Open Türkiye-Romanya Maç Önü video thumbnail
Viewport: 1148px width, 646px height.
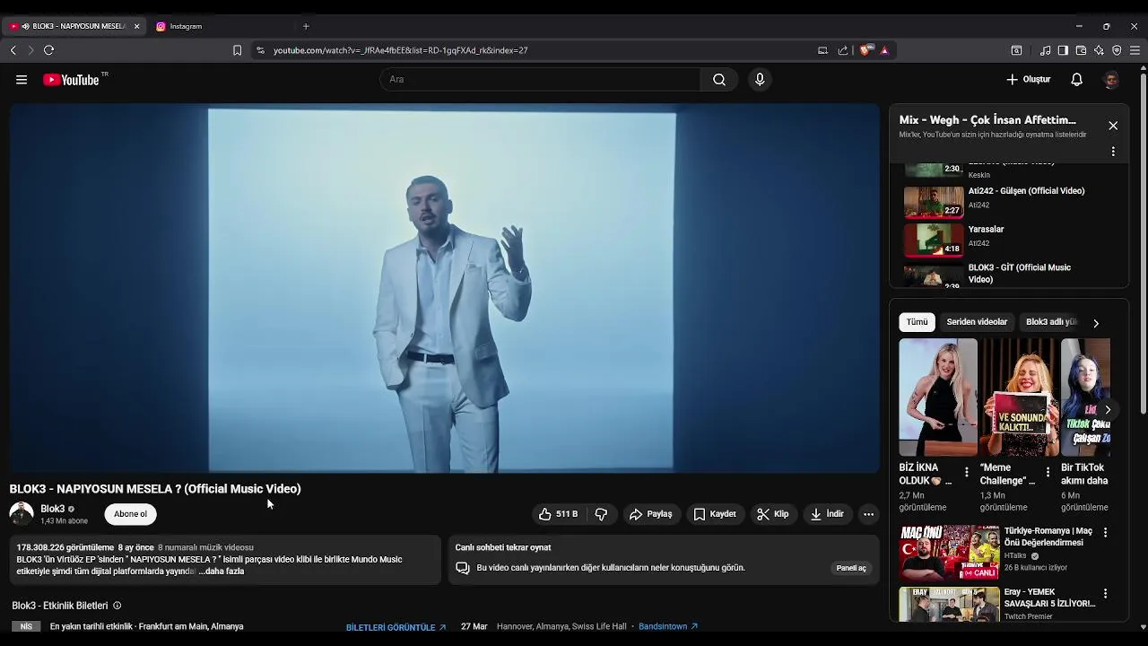point(949,553)
